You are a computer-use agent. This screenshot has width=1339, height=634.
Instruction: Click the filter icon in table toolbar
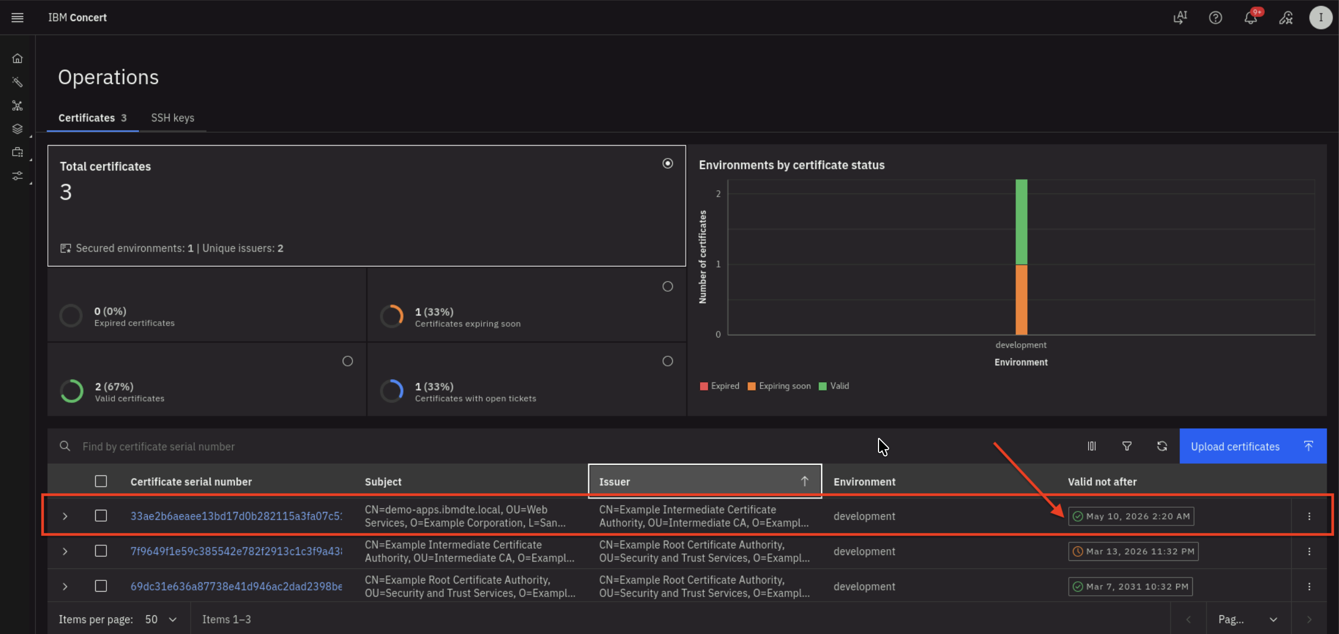pyautogui.click(x=1127, y=446)
